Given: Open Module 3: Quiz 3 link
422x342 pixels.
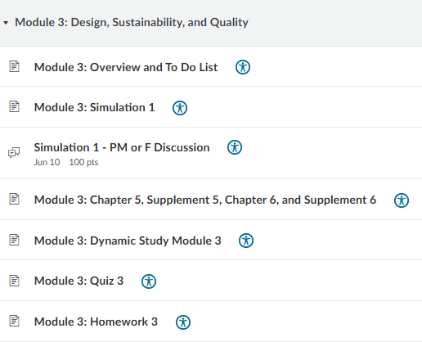Looking at the screenshot, I should click(79, 281).
